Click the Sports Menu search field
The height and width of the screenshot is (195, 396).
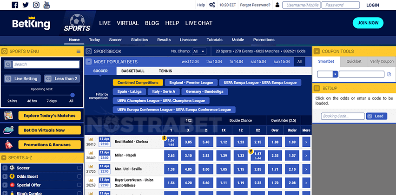point(46,65)
